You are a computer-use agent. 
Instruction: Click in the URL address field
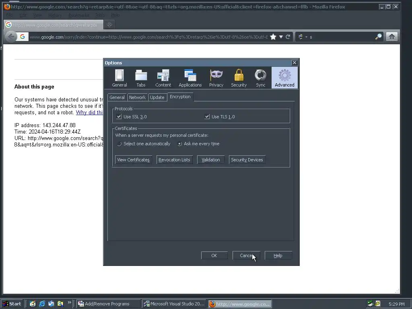tap(148, 37)
